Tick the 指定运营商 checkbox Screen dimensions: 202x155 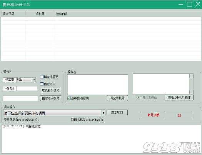[x=42, y=77]
